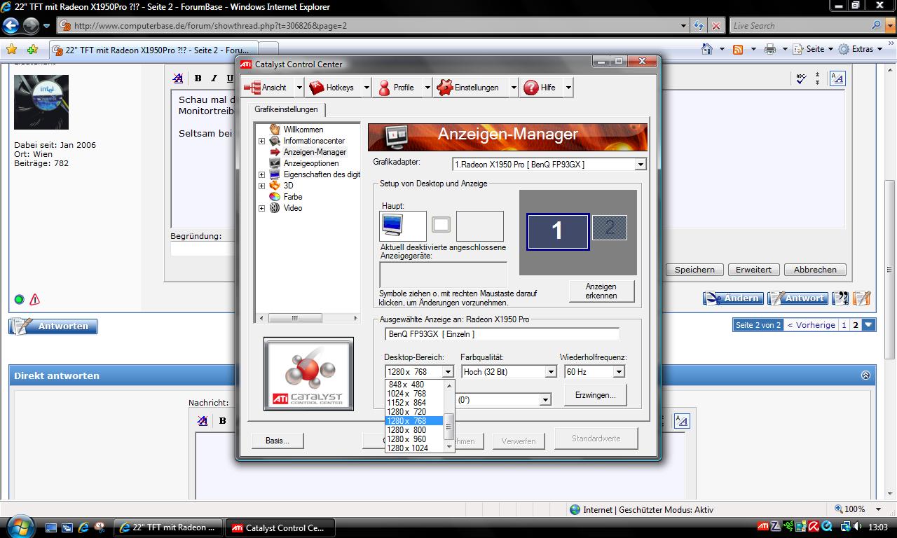This screenshot has height=538, width=897.
Task: Select Farbe in the tree
Action: [293, 197]
